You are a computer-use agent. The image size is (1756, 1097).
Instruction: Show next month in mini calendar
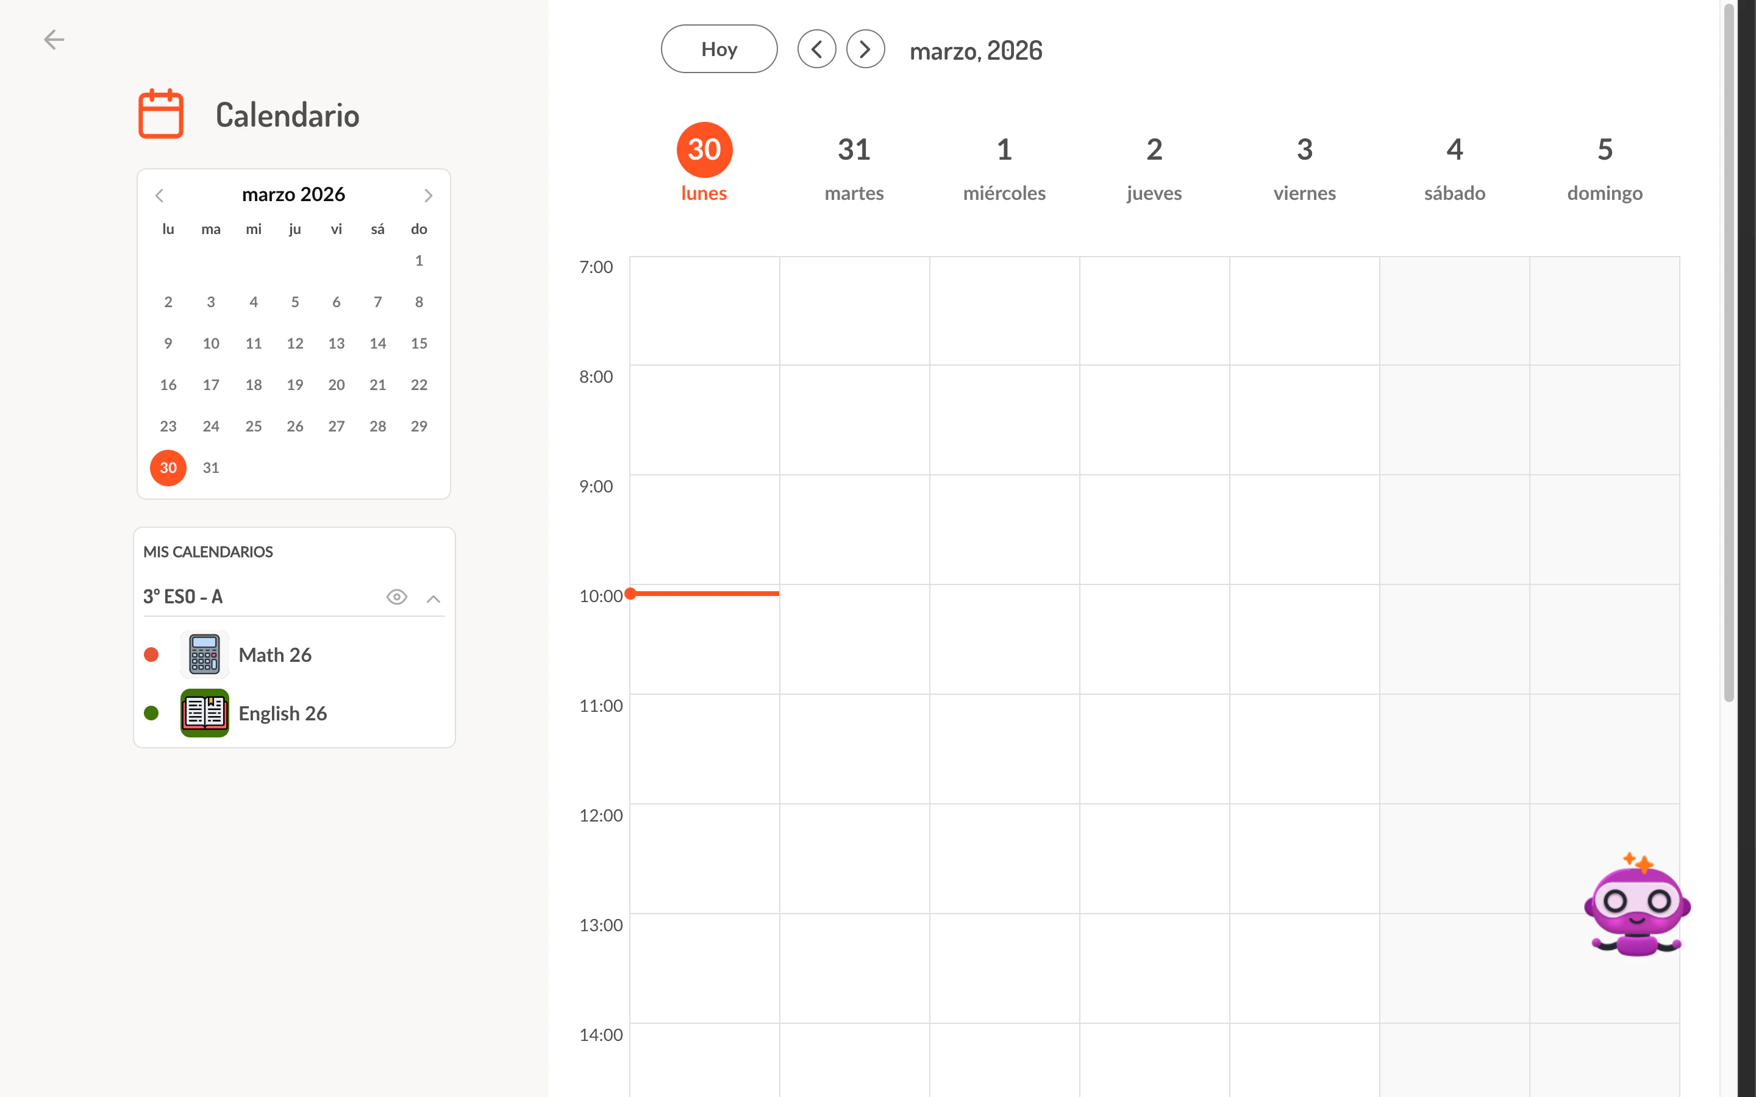pos(428,195)
